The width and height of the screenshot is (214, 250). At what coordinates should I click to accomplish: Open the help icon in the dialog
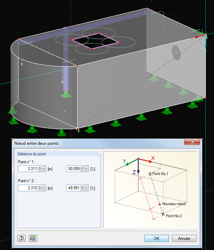[21, 239]
